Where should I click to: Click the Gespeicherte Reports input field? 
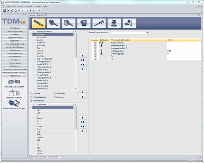coord(128,33)
